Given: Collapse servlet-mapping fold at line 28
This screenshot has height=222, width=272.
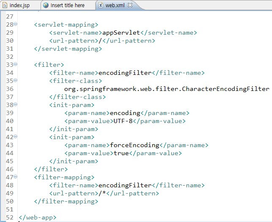Looking at the screenshot, I should point(16,24).
